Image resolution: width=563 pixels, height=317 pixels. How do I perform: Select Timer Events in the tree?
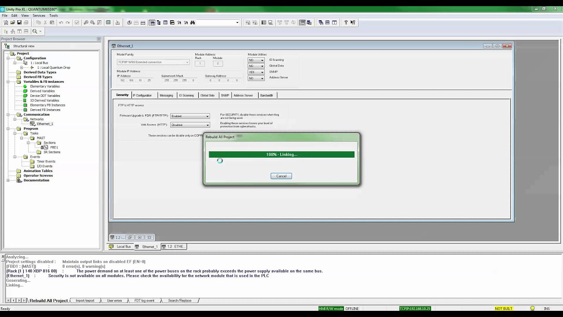click(x=46, y=162)
